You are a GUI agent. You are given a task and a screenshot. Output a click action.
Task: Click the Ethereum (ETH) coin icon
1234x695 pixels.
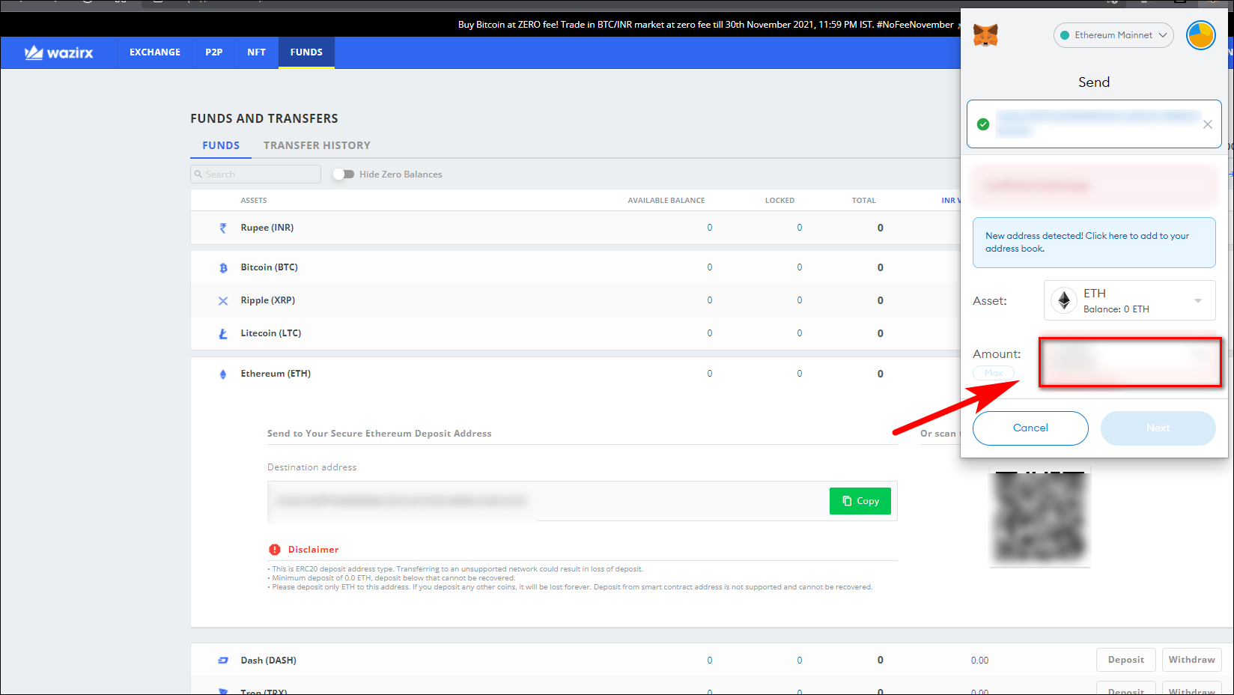point(222,374)
